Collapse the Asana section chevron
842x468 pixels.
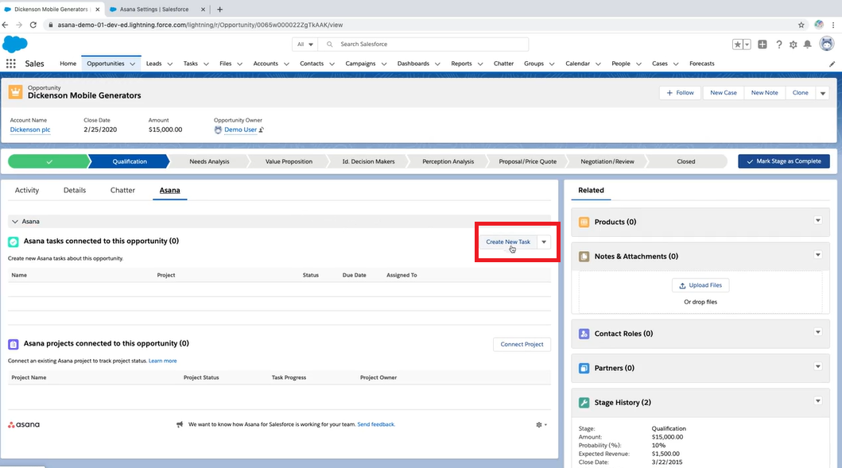click(15, 222)
